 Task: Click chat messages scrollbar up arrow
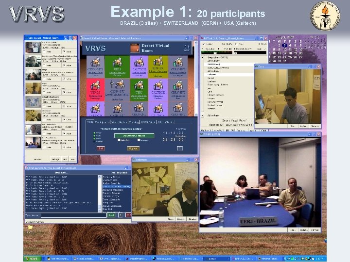pos(99,177)
